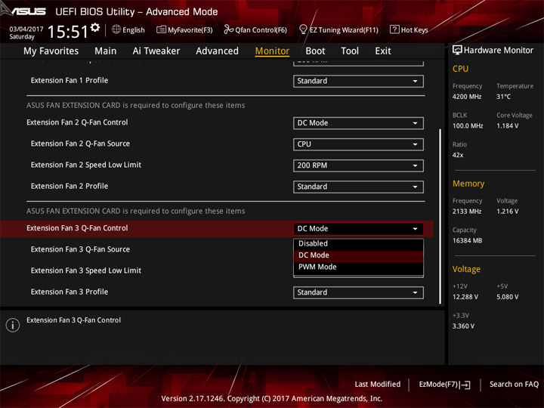Select the Extension Fan 3 Speed Low Limit label
Viewport: 544px width, 408px height.
pos(86,270)
